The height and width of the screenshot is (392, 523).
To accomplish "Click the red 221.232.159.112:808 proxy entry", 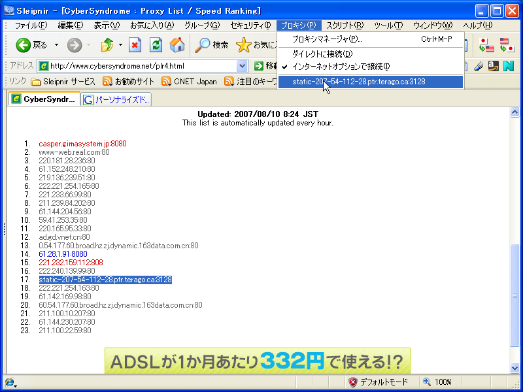I will coord(71,263).
